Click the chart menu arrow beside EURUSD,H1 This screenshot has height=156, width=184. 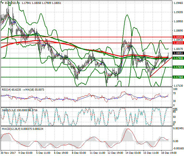tap(3, 3)
